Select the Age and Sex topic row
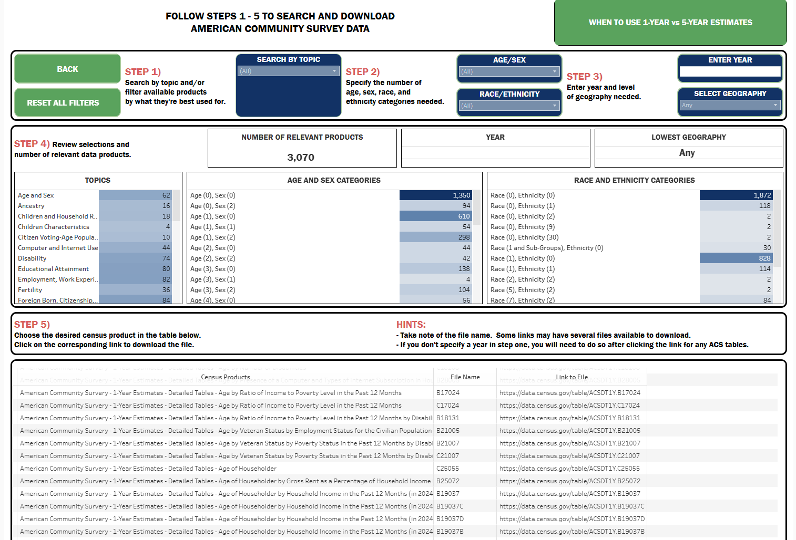 (95, 195)
